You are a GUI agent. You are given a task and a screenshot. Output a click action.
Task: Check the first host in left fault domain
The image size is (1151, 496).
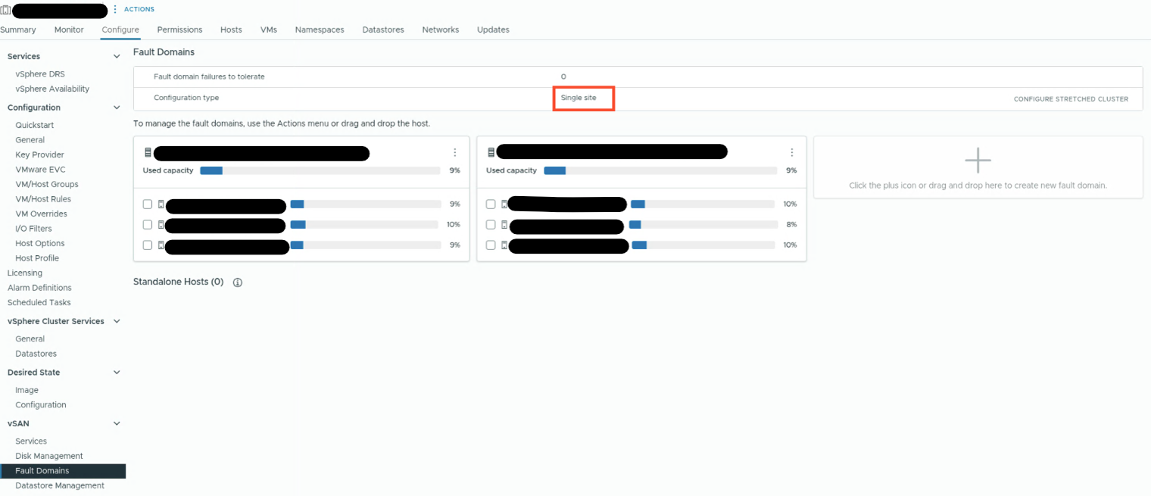tap(148, 204)
